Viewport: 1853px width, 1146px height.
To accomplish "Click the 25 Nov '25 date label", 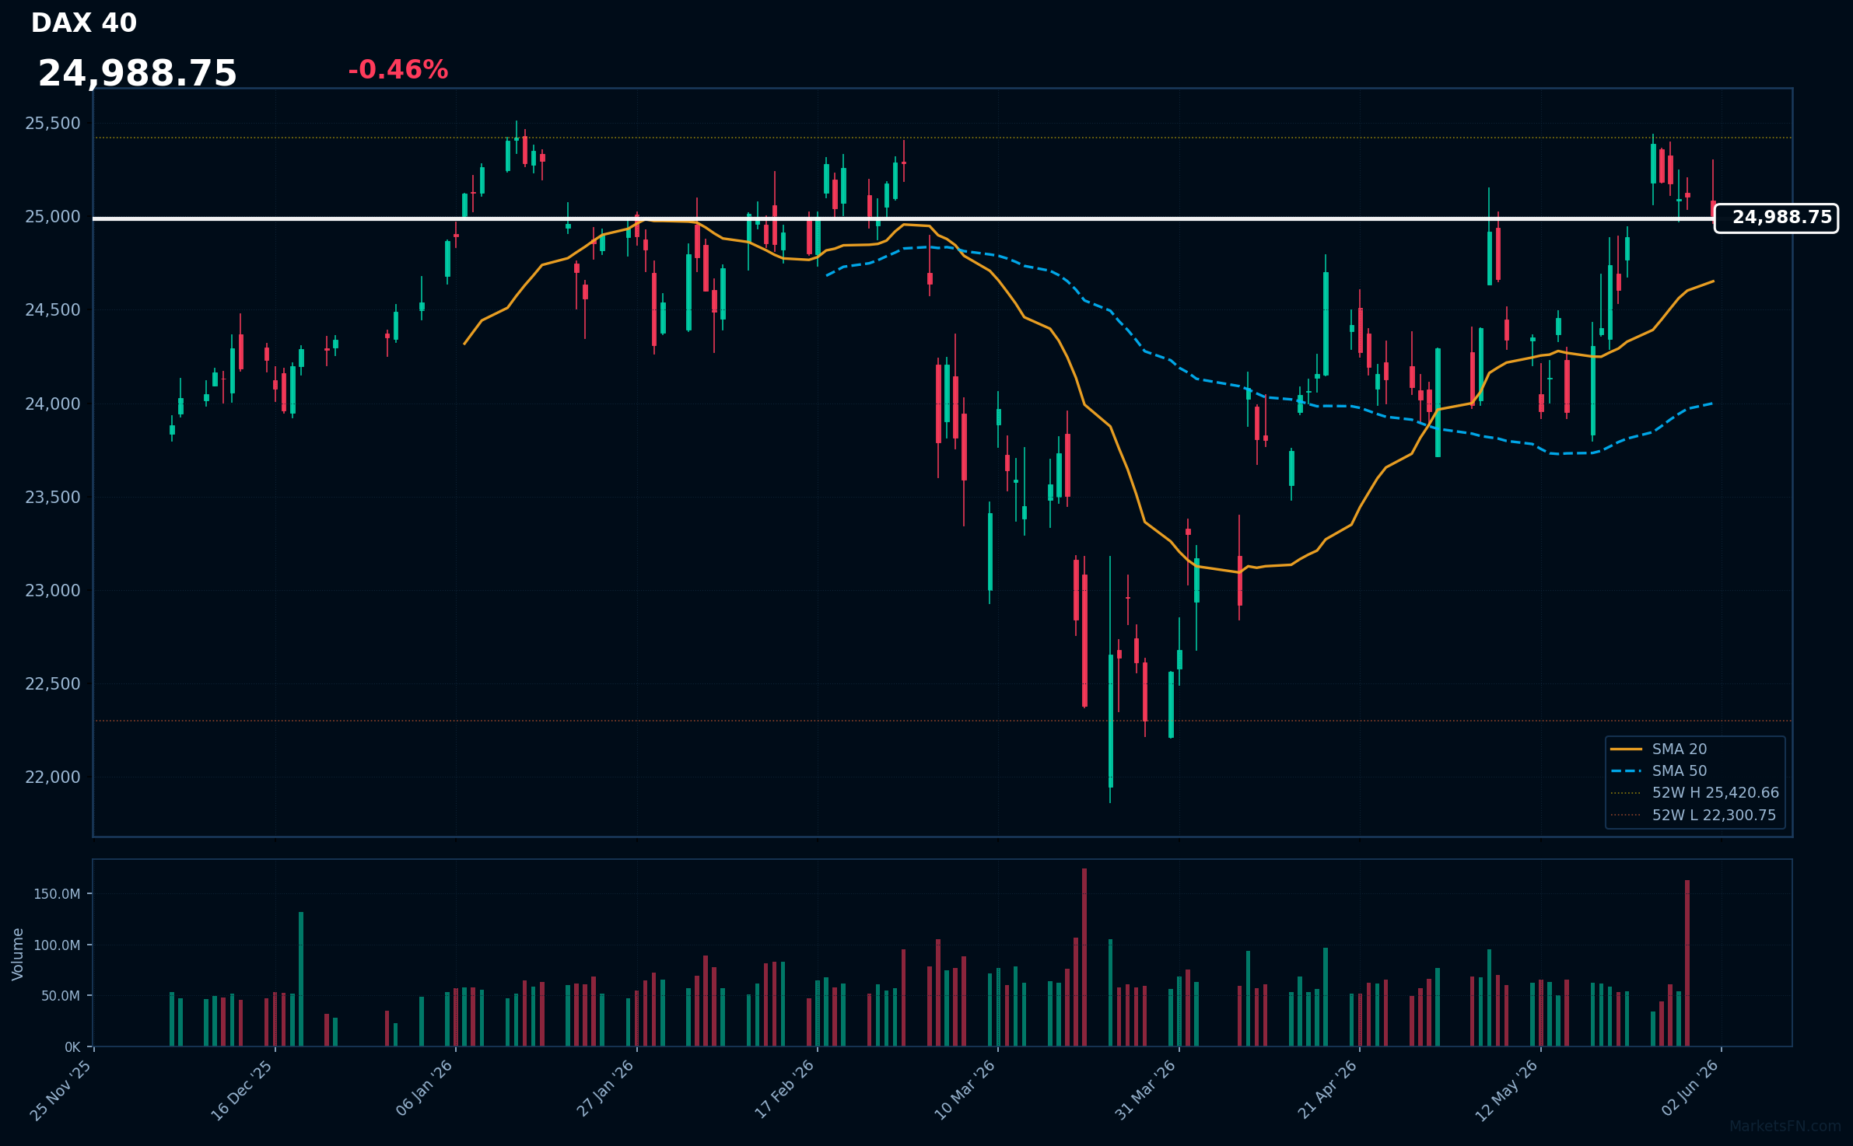I will coord(61,1090).
